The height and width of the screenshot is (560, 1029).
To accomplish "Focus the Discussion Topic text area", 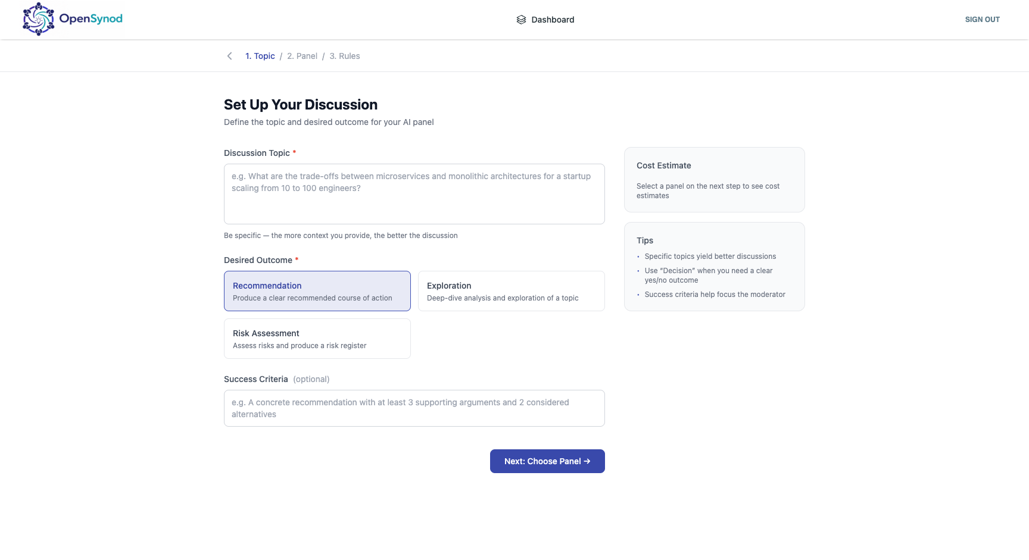I will point(414,194).
